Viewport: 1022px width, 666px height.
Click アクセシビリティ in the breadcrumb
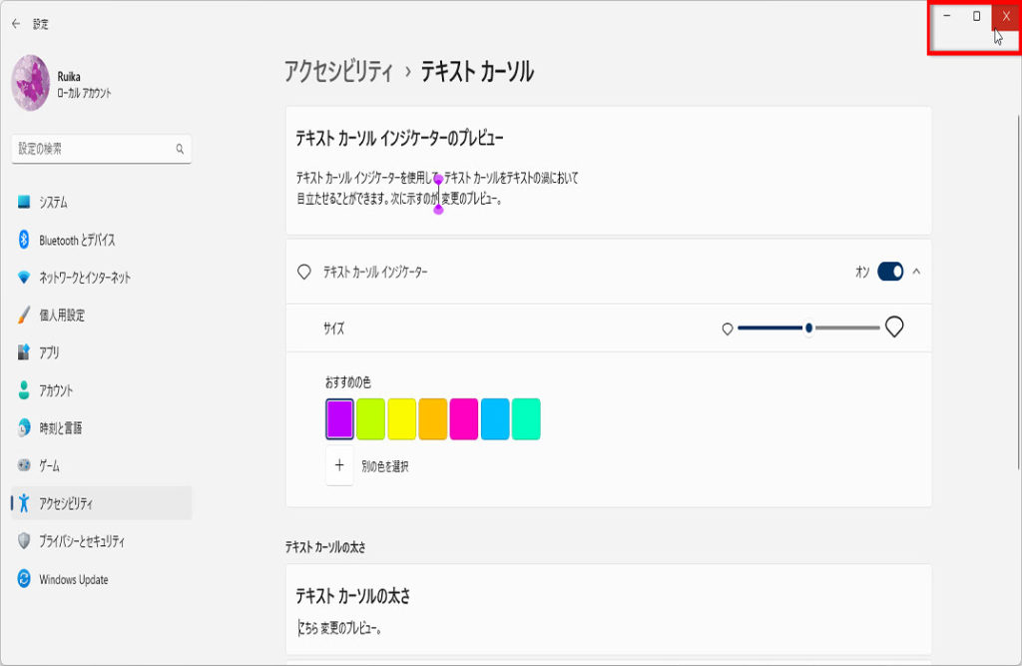coord(338,72)
